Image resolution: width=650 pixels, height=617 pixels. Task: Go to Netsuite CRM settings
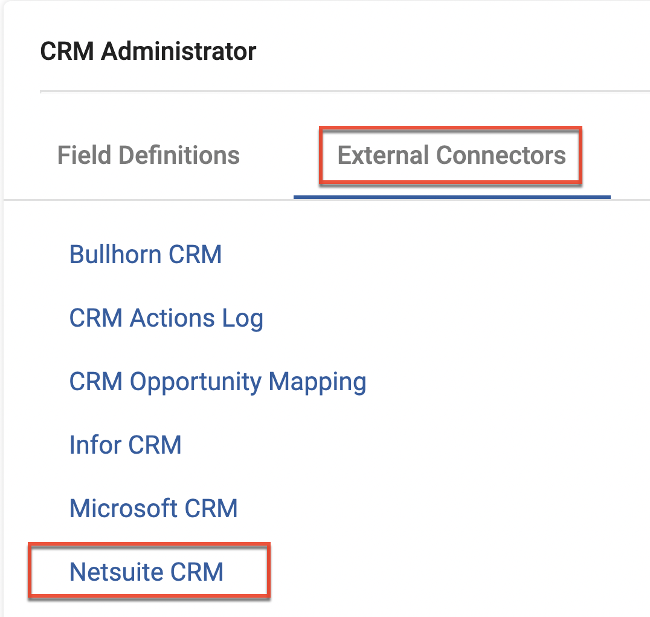147,572
